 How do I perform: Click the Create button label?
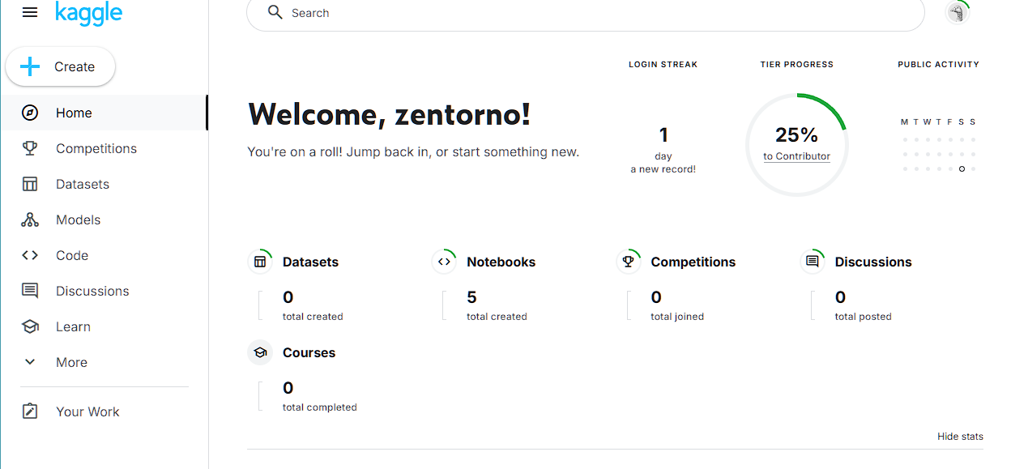click(x=75, y=66)
